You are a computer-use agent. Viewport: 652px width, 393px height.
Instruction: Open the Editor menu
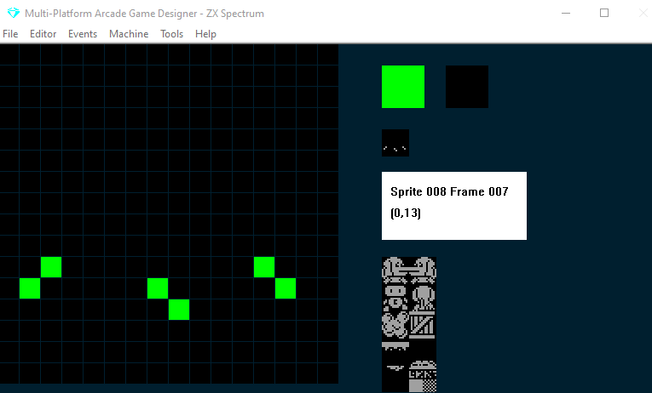(x=43, y=34)
